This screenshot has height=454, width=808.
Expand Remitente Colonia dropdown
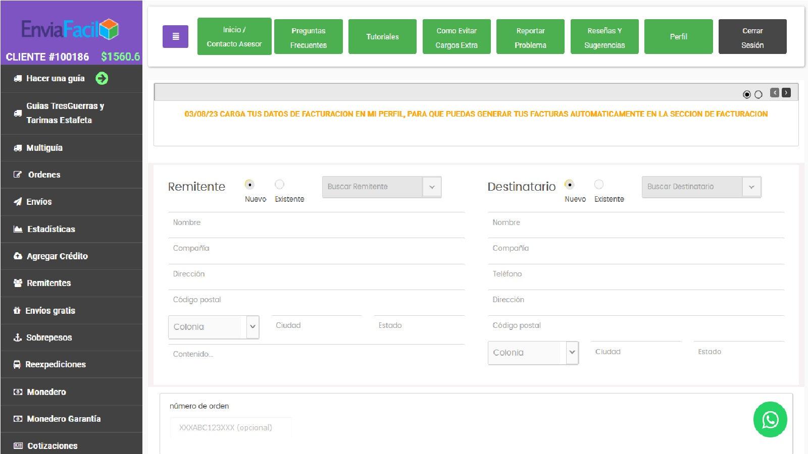tap(214, 327)
